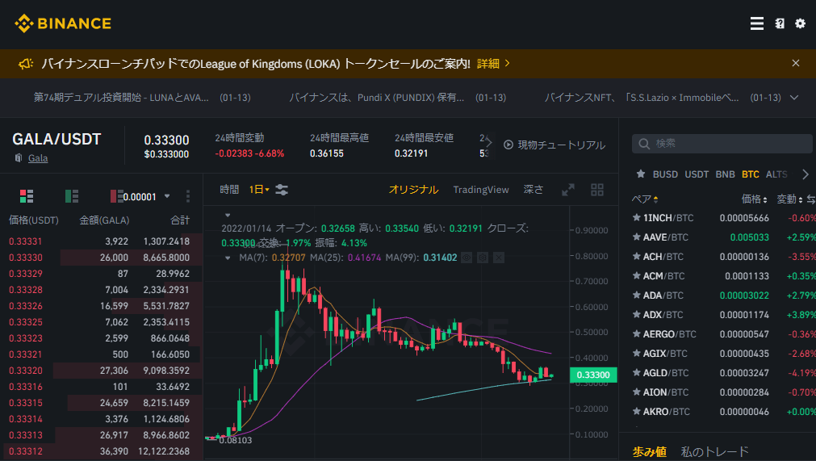This screenshot has width=816, height=461.
Task: Toggle MA indicator visibility eye
Action: tap(467, 258)
